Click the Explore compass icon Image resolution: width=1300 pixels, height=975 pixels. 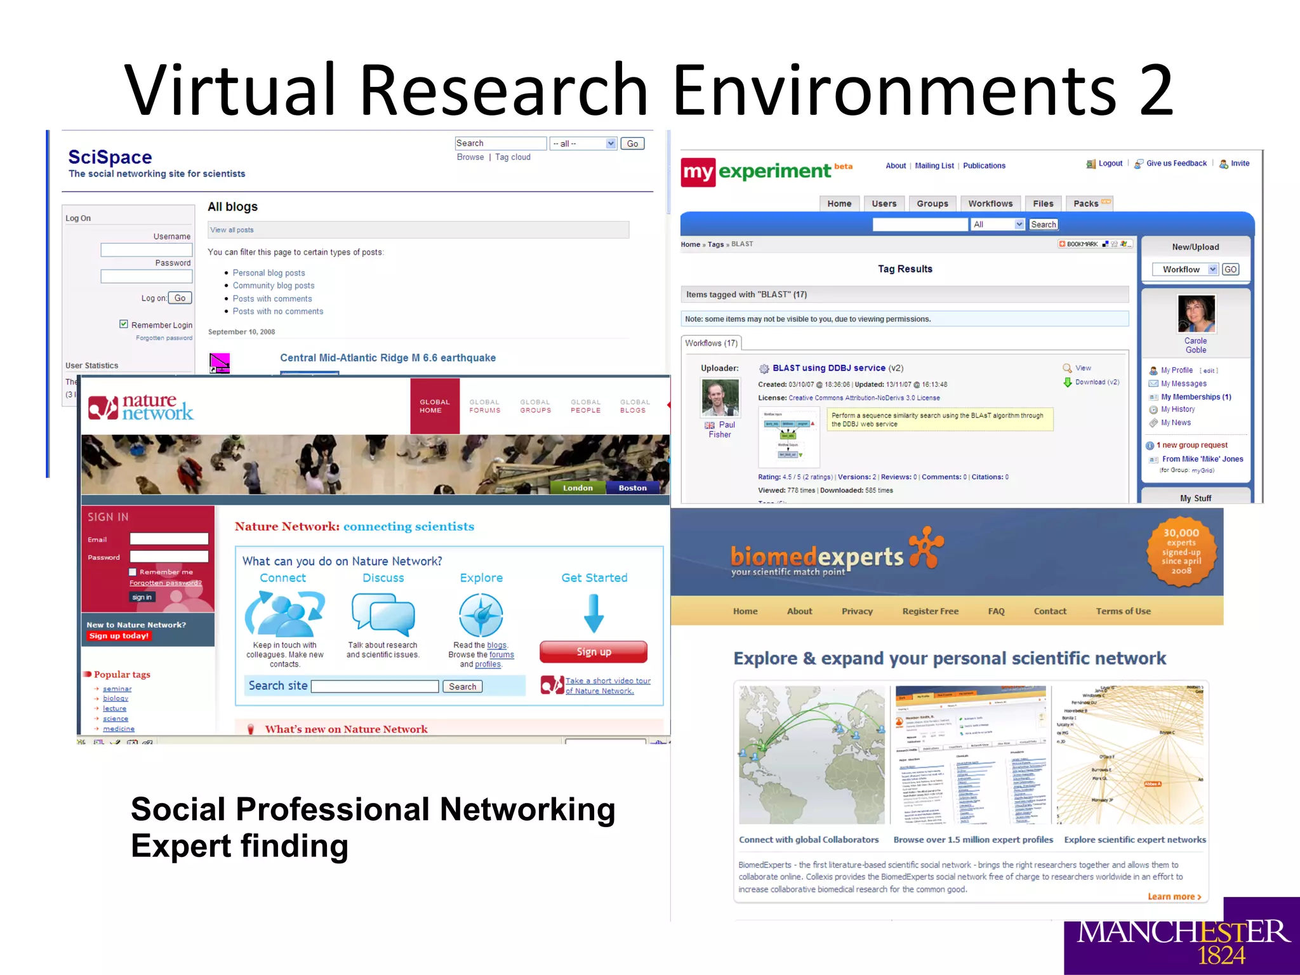(481, 615)
